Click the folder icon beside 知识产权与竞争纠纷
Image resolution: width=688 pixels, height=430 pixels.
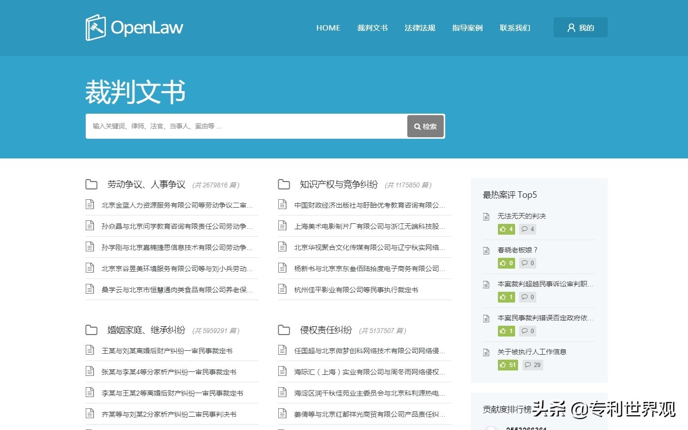click(x=284, y=184)
